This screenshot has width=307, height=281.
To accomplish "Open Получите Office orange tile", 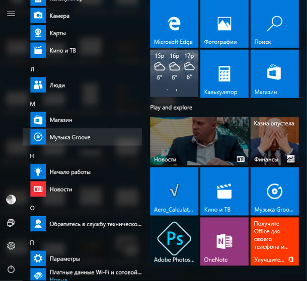I will click(x=274, y=241).
